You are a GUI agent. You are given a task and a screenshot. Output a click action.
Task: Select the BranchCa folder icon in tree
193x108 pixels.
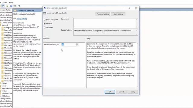[x=2, y=30]
